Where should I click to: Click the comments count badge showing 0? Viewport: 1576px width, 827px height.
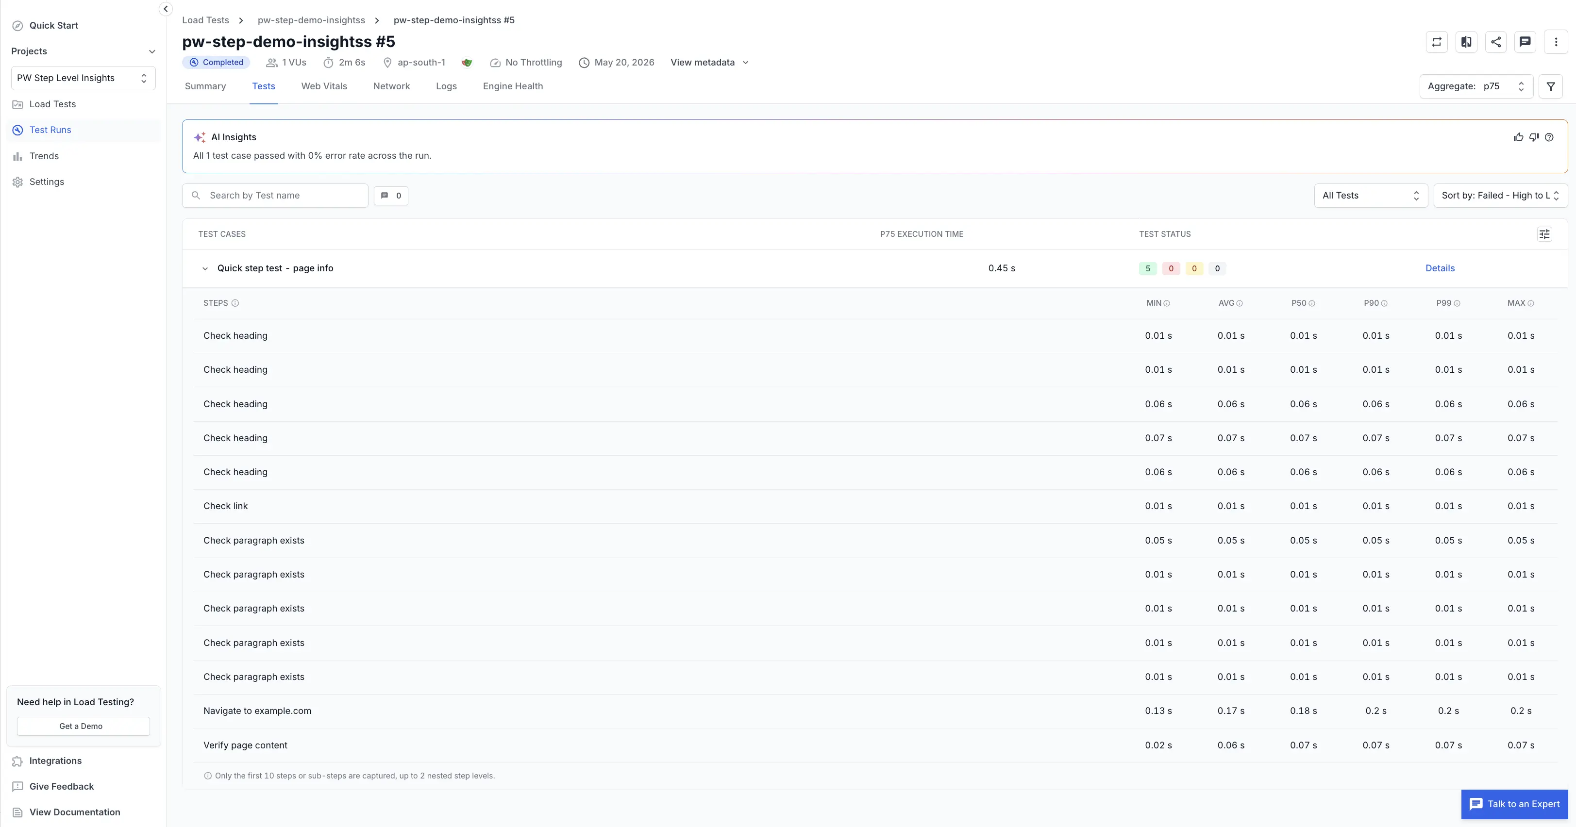pos(391,195)
